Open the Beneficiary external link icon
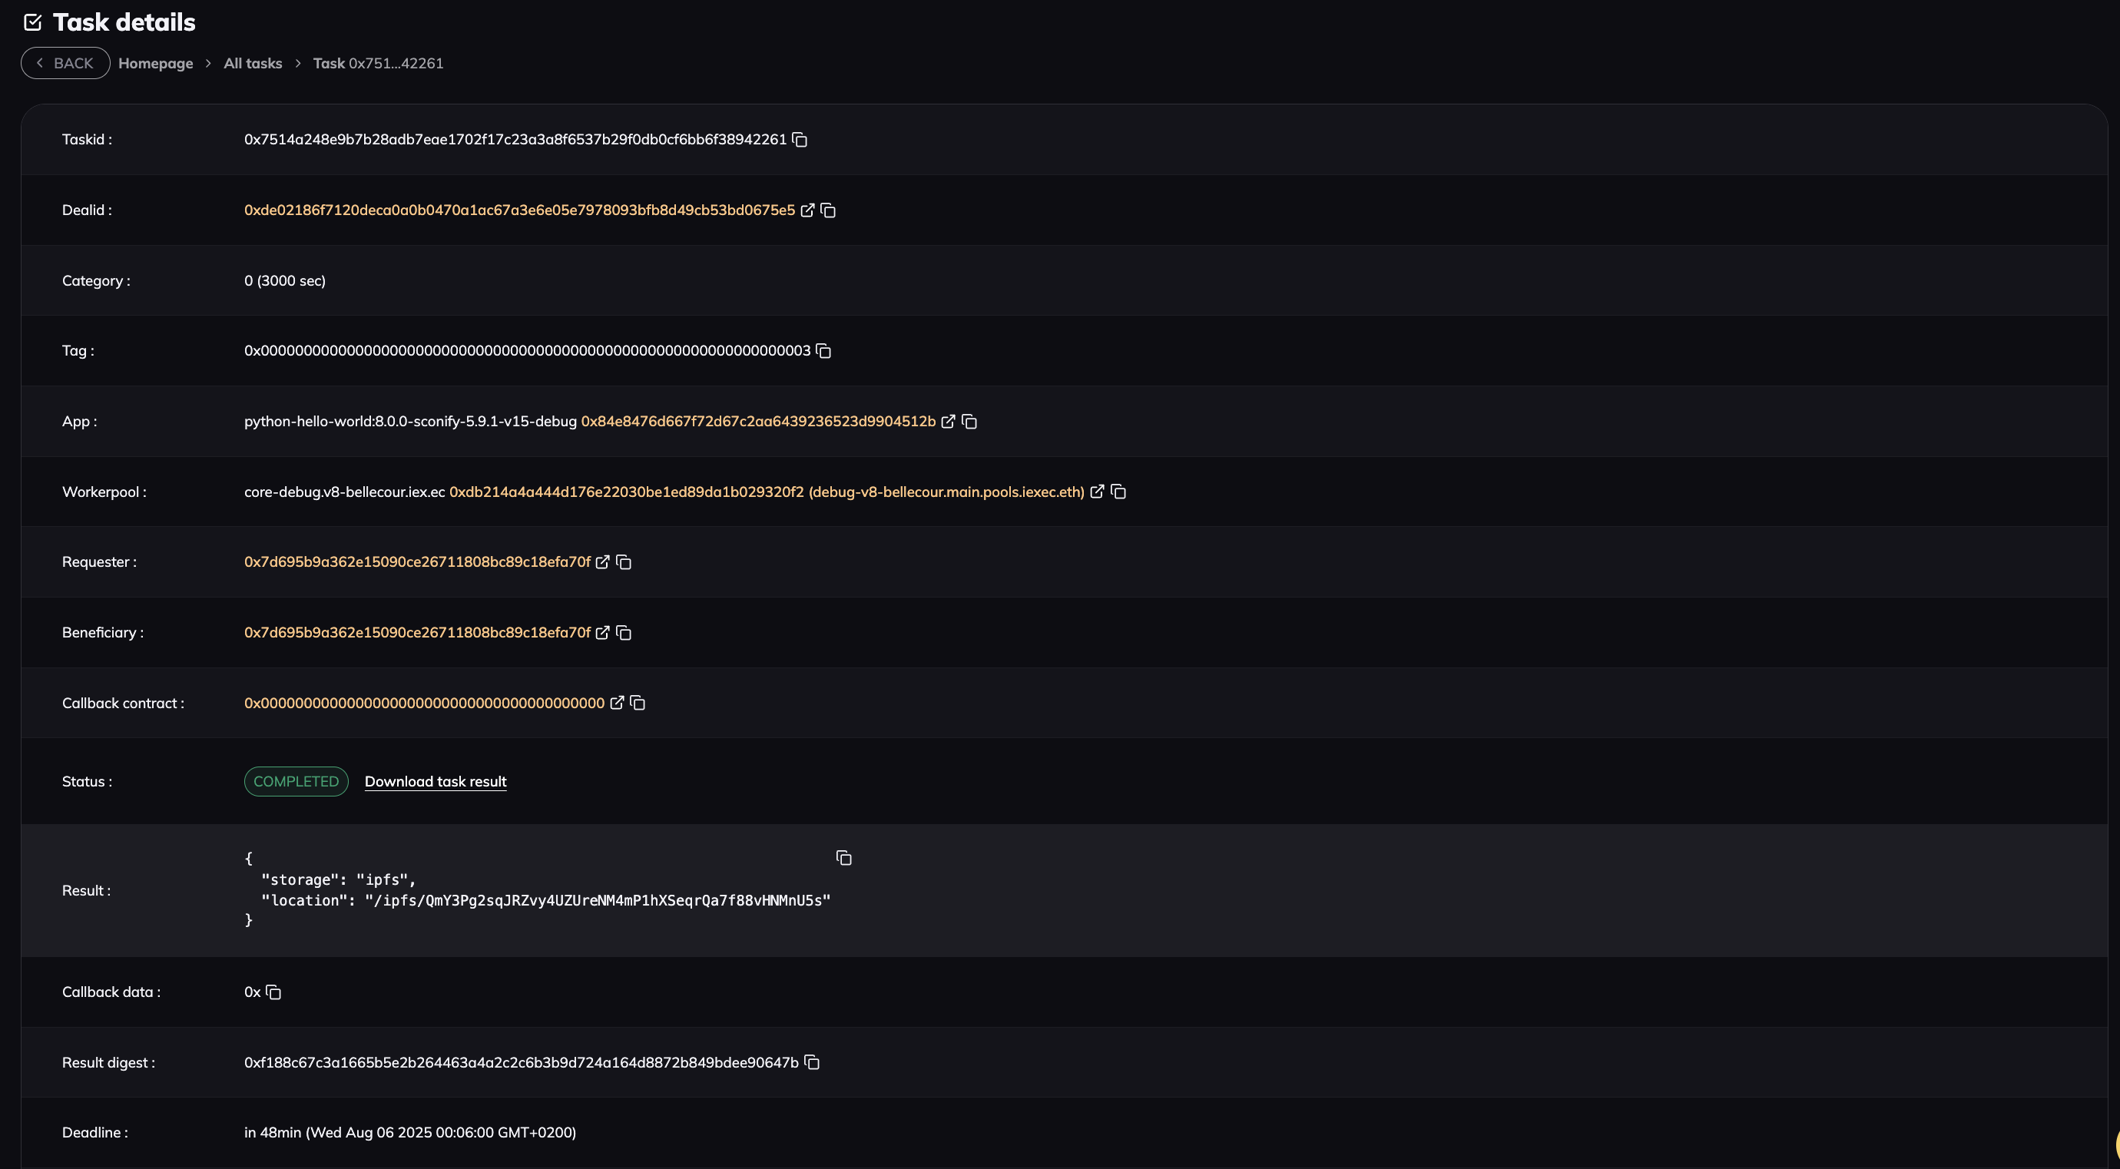The image size is (2120, 1169). coord(602,633)
